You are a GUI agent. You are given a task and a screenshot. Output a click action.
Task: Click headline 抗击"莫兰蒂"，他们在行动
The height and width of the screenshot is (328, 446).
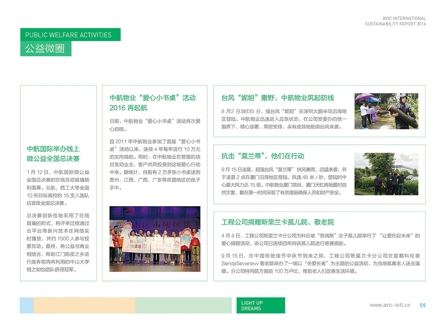(x=263, y=156)
